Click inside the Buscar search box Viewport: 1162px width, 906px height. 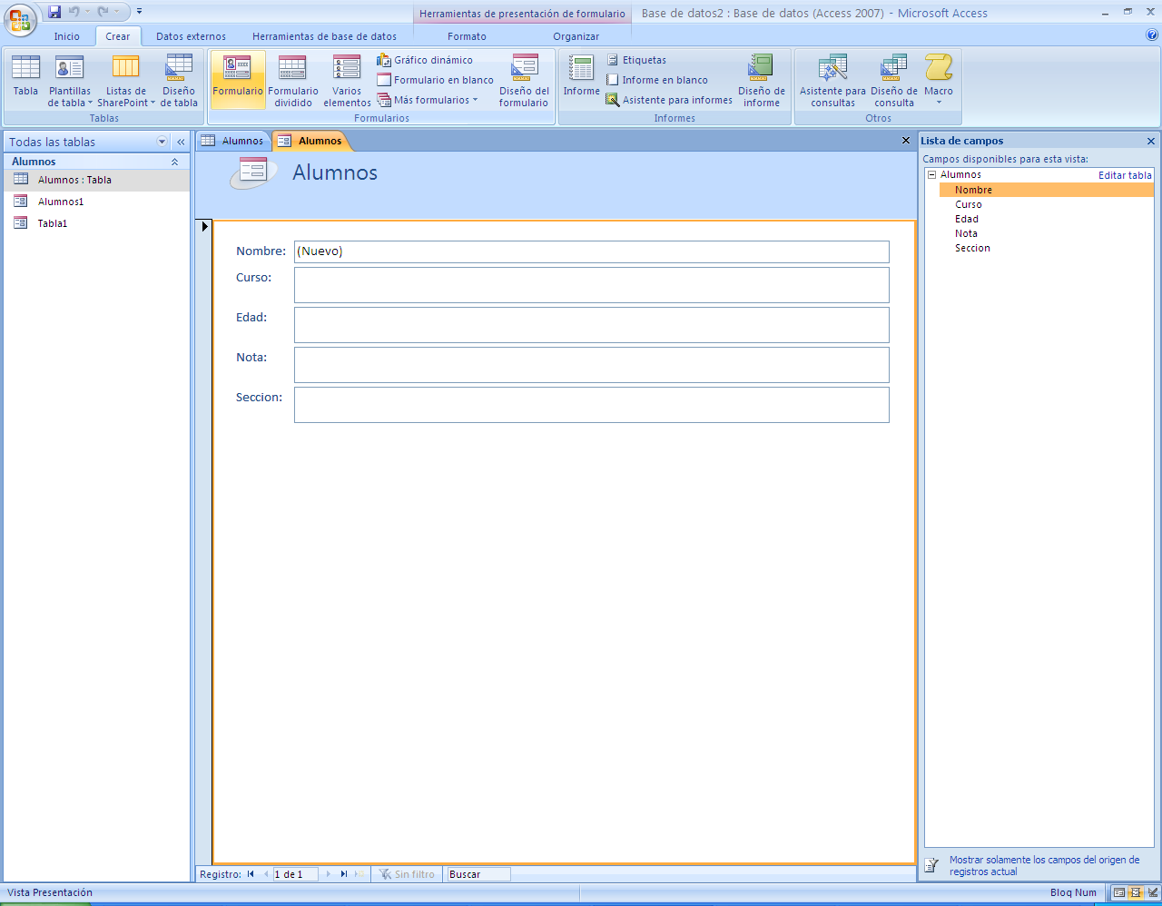coord(478,874)
